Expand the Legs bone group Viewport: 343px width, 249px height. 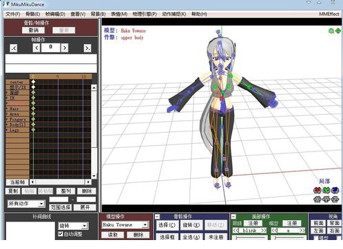click(7, 130)
